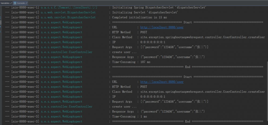This screenshot has width=268, height=125.
Task: Click the exec-3 'create user ...' message
Action: pyautogui.click(x=121, y=107)
